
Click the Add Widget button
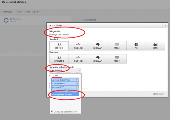[6, 12]
